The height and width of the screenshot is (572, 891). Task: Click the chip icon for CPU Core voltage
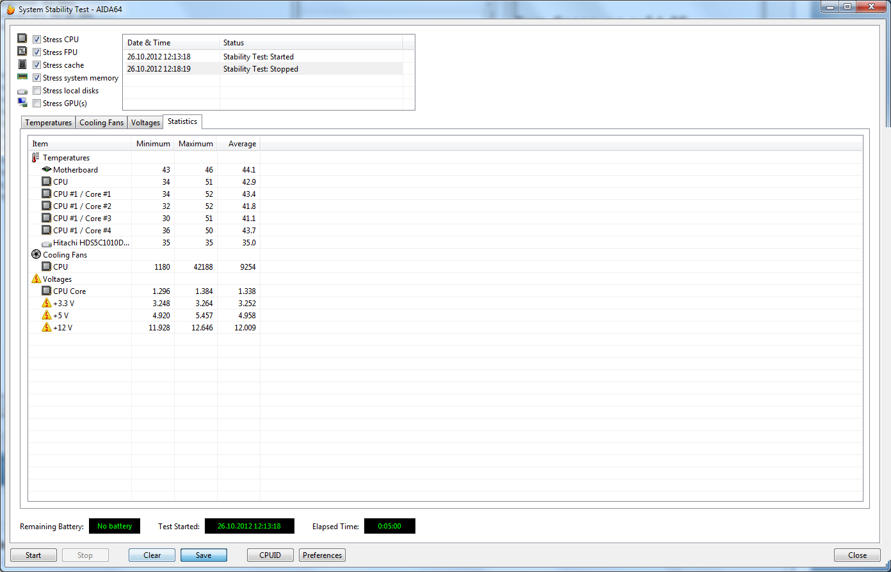tap(46, 291)
